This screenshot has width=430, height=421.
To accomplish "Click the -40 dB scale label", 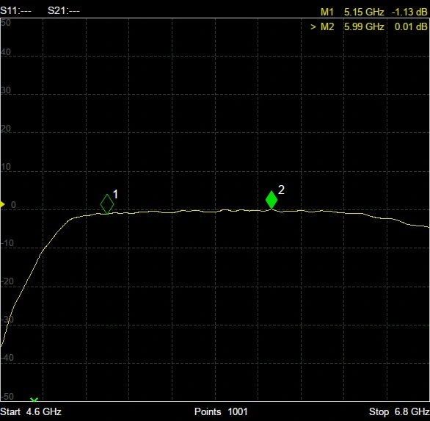I will 7,358.
